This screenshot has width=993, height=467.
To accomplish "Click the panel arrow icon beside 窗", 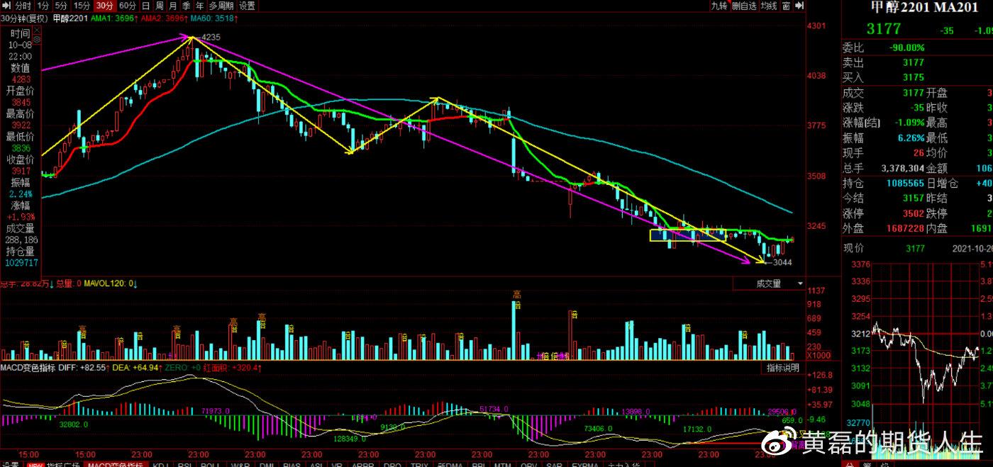I will (x=799, y=6).
